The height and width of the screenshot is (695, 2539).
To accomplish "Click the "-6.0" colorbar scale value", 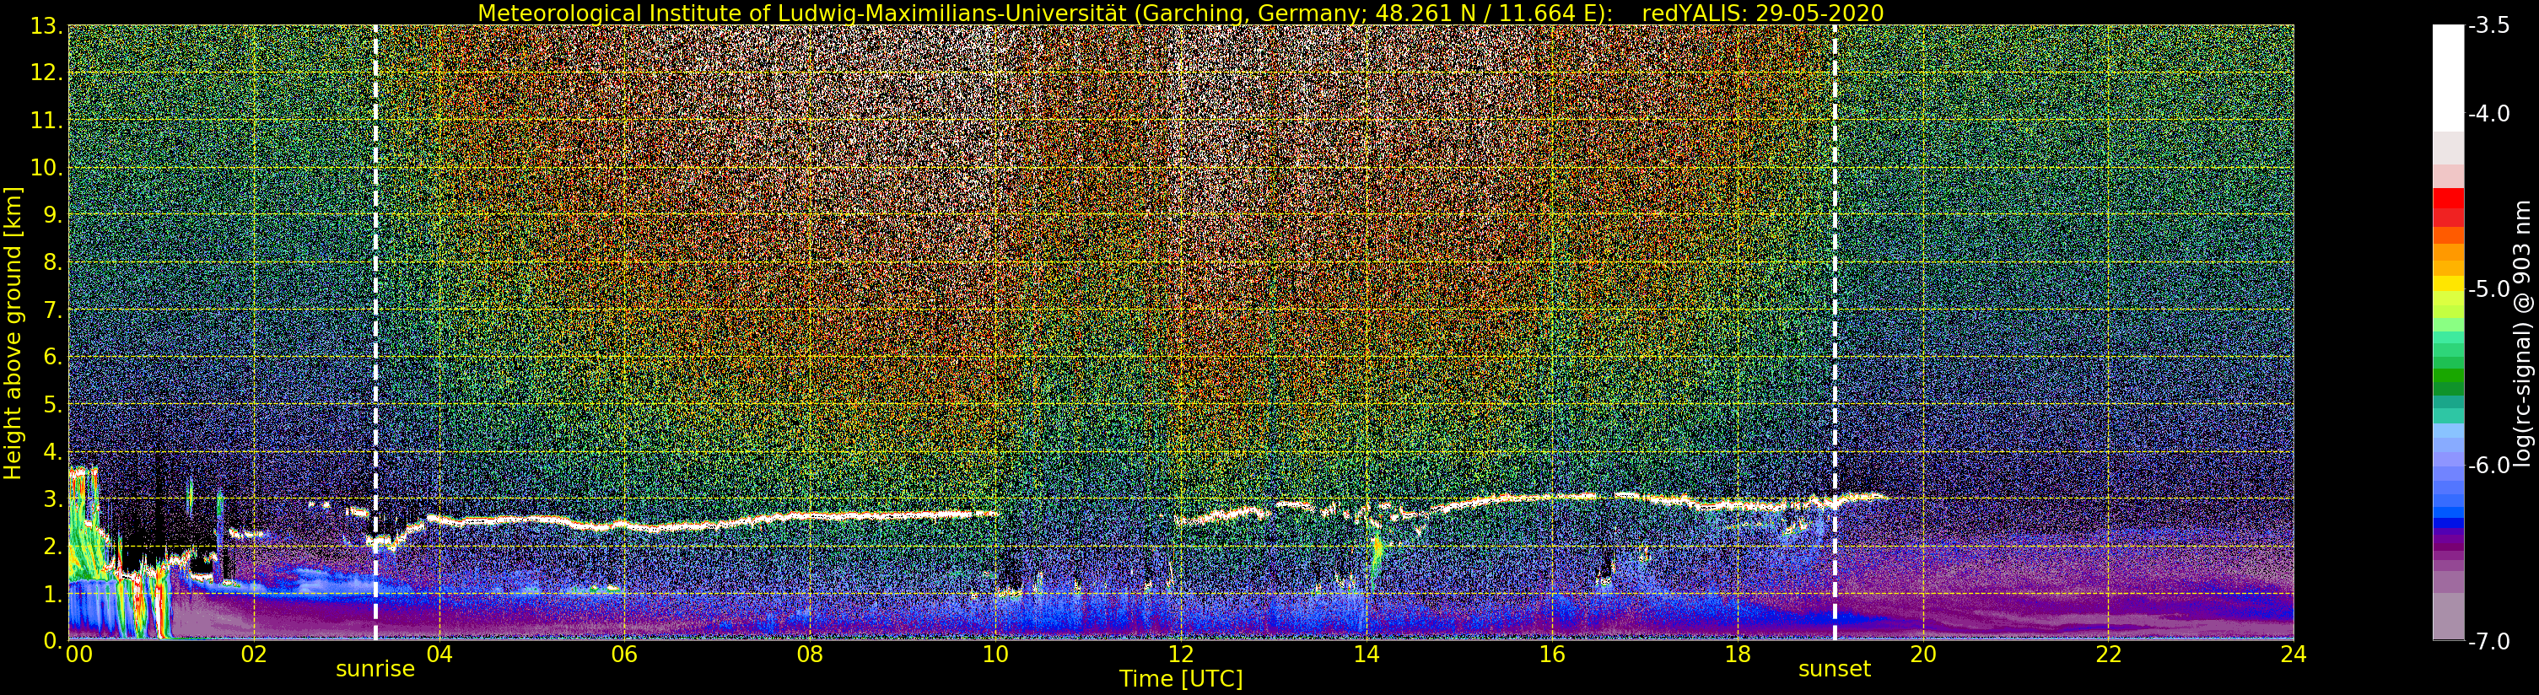I will coord(2488,466).
